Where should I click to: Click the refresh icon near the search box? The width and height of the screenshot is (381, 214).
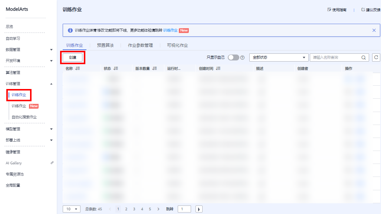pos(376,57)
